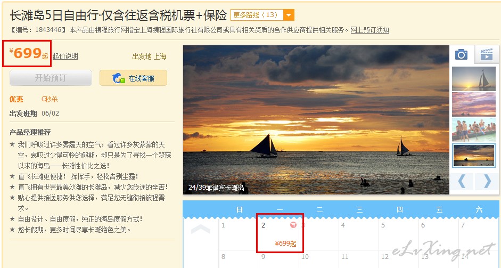The image size is (501, 268).
Task: Open the video clip tab
Action: pyautogui.click(x=486, y=55)
